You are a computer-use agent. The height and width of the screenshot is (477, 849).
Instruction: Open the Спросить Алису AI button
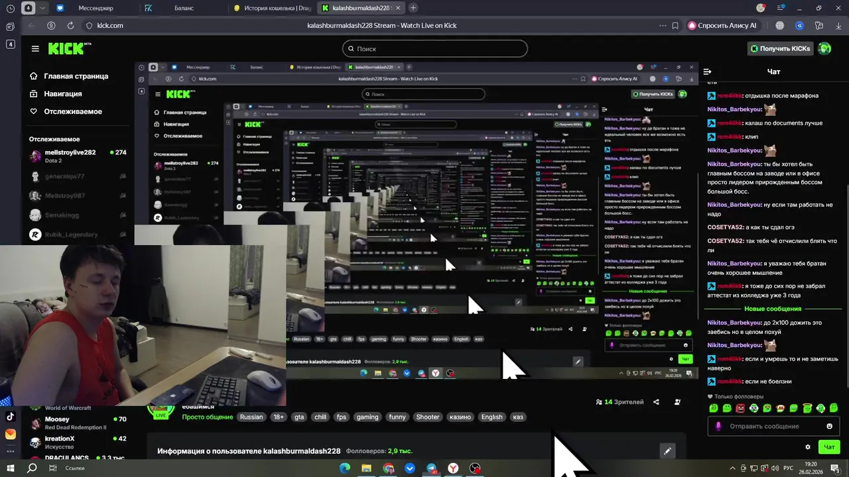point(722,25)
